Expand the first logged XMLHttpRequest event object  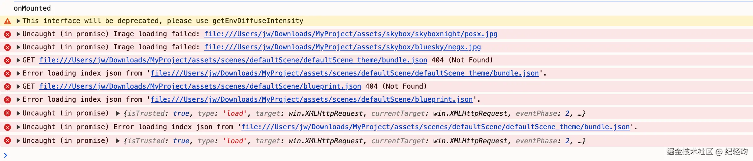118,114
